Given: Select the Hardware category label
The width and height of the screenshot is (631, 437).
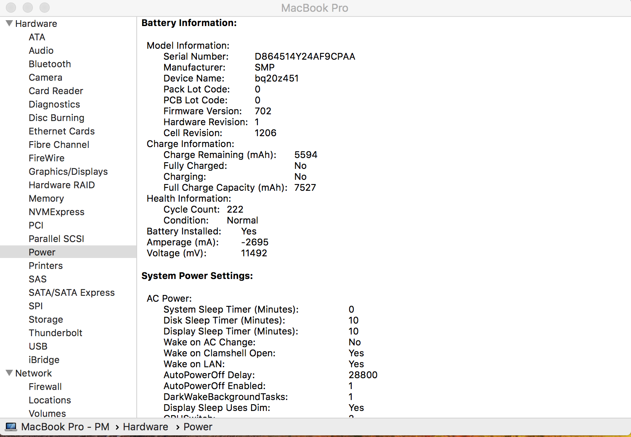Looking at the screenshot, I should tap(36, 24).
